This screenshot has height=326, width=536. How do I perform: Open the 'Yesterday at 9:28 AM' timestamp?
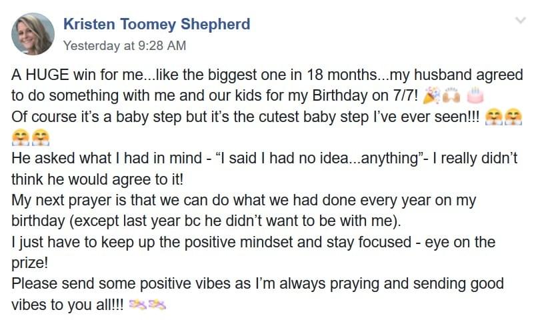click(125, 45)
